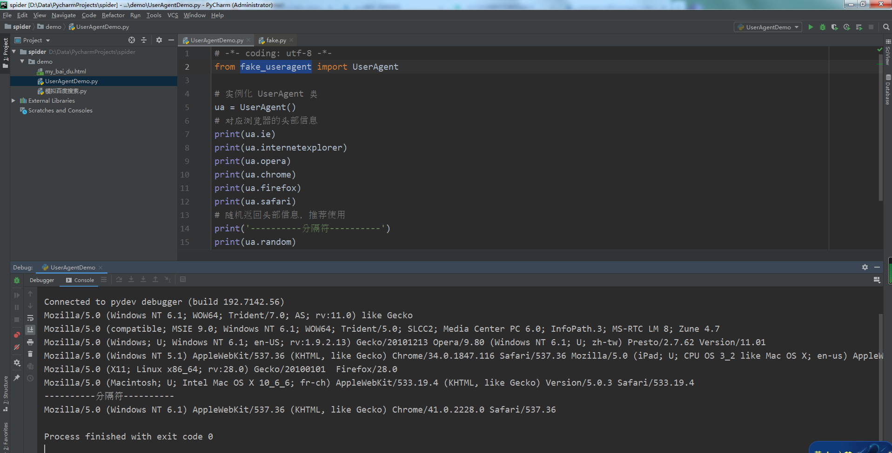892x453 pixels.
Task: Click Pause Program icon in debug sidebar
Action: coord(17,307)
